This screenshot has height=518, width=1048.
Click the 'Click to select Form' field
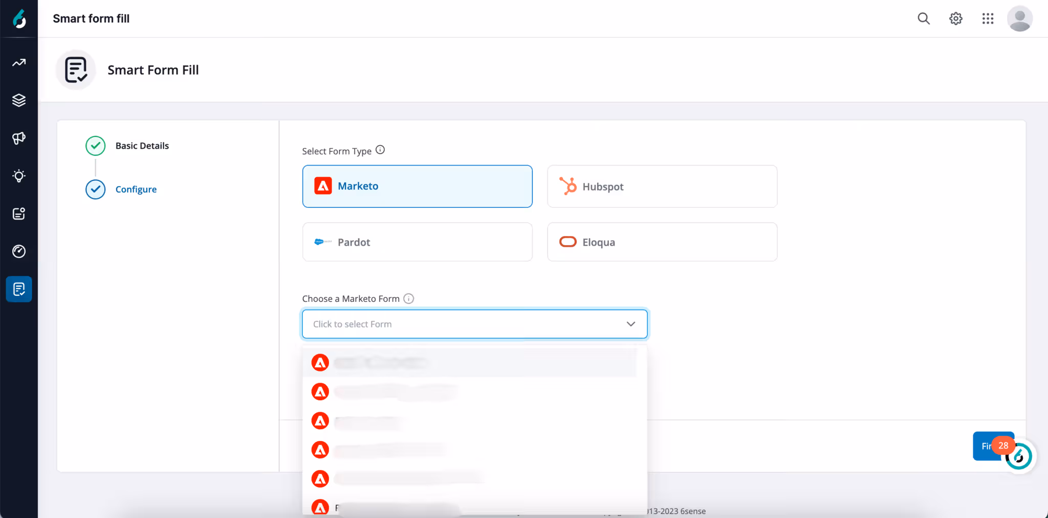(x=474, y=324)
